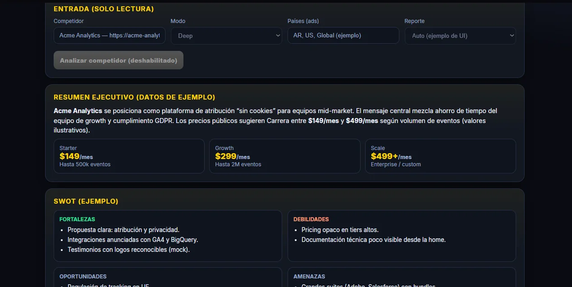Expand the Reporte dropdown set to Auto
The width and height of the screenshot is (572, 287).
(x=460, y=36)
